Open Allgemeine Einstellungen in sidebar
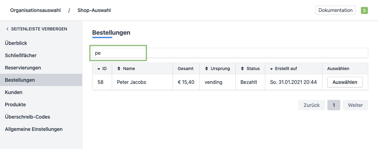 [x=34, y=129]
